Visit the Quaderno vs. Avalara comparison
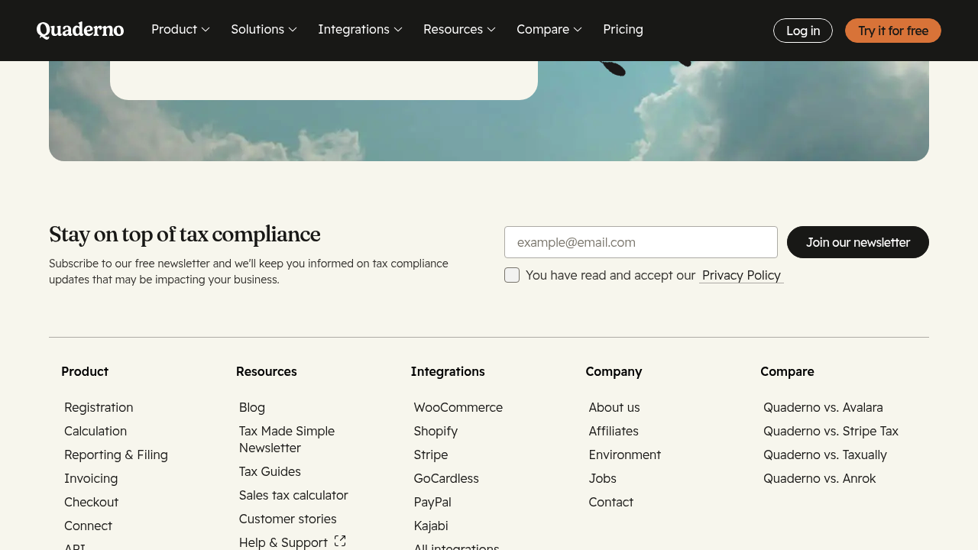The height and width of the screenshot is (550, 978). coord(823,407)
